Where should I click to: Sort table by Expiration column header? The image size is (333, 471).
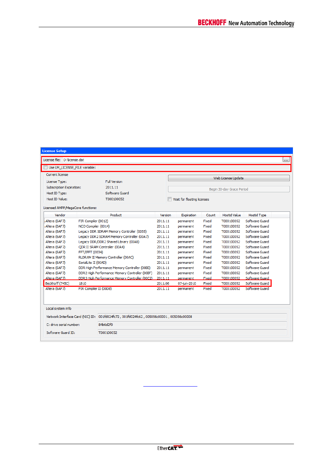coord(189,215)
